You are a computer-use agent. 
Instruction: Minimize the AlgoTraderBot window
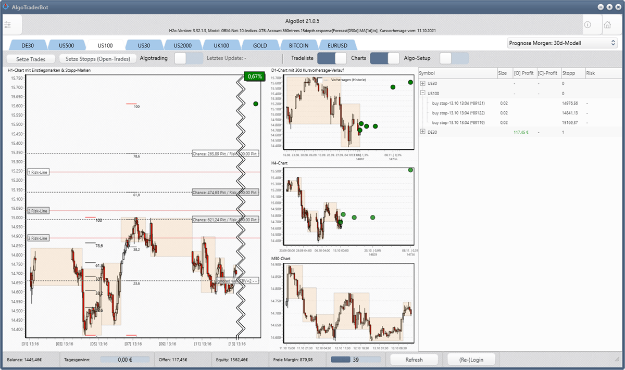601,7
